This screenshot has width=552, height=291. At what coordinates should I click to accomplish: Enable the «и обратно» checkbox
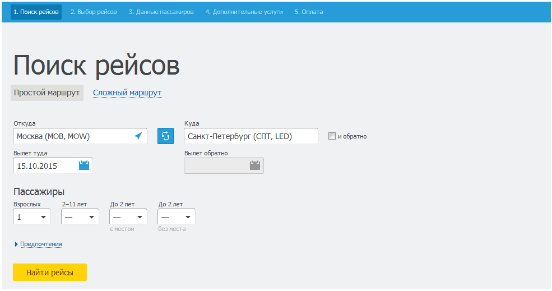pyautogui.click(x=332, y=136)
